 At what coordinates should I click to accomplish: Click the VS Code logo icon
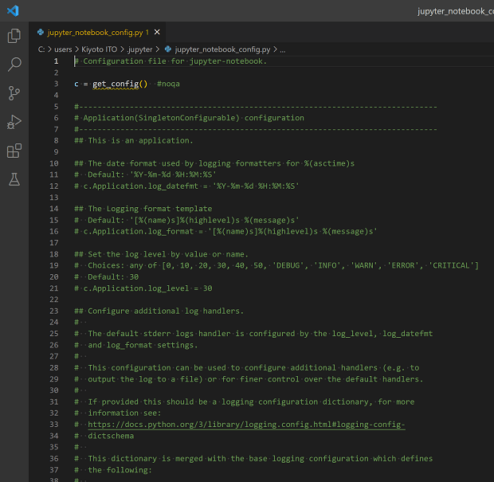14,10
